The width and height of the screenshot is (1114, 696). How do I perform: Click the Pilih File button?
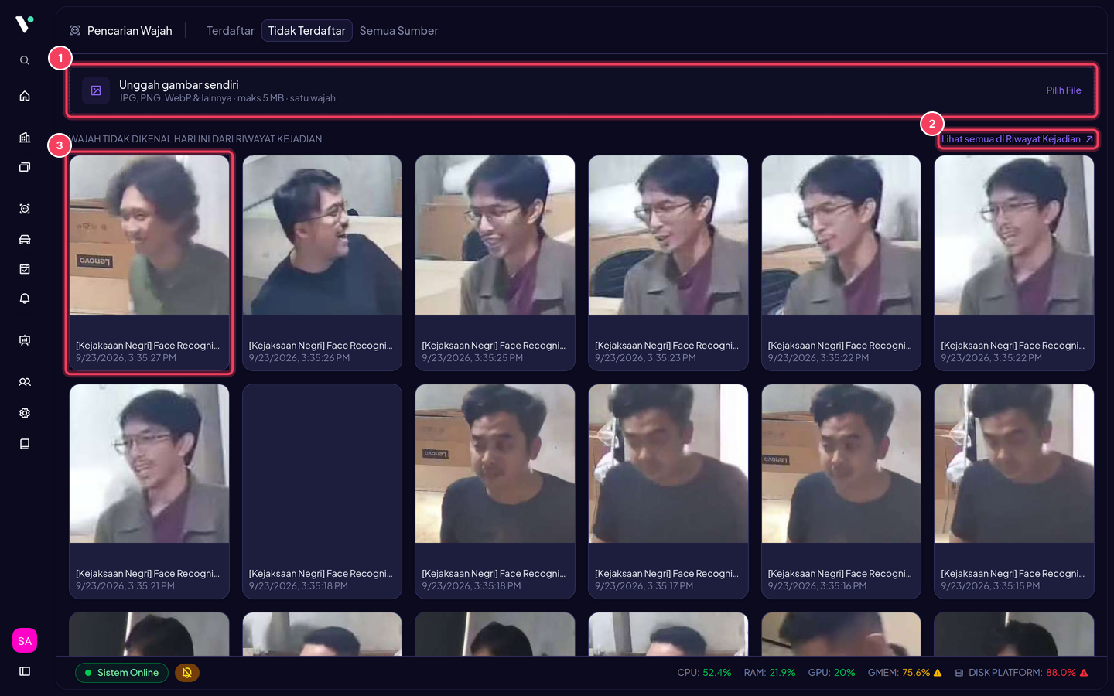click(x=1064, y=90)
